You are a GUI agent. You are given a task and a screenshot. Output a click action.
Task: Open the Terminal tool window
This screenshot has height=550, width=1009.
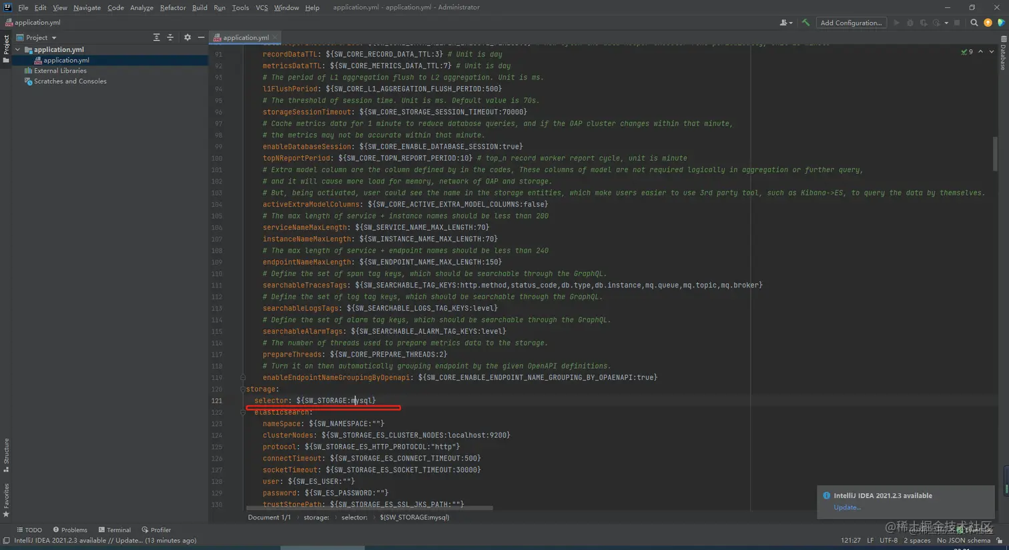(114, 530)
